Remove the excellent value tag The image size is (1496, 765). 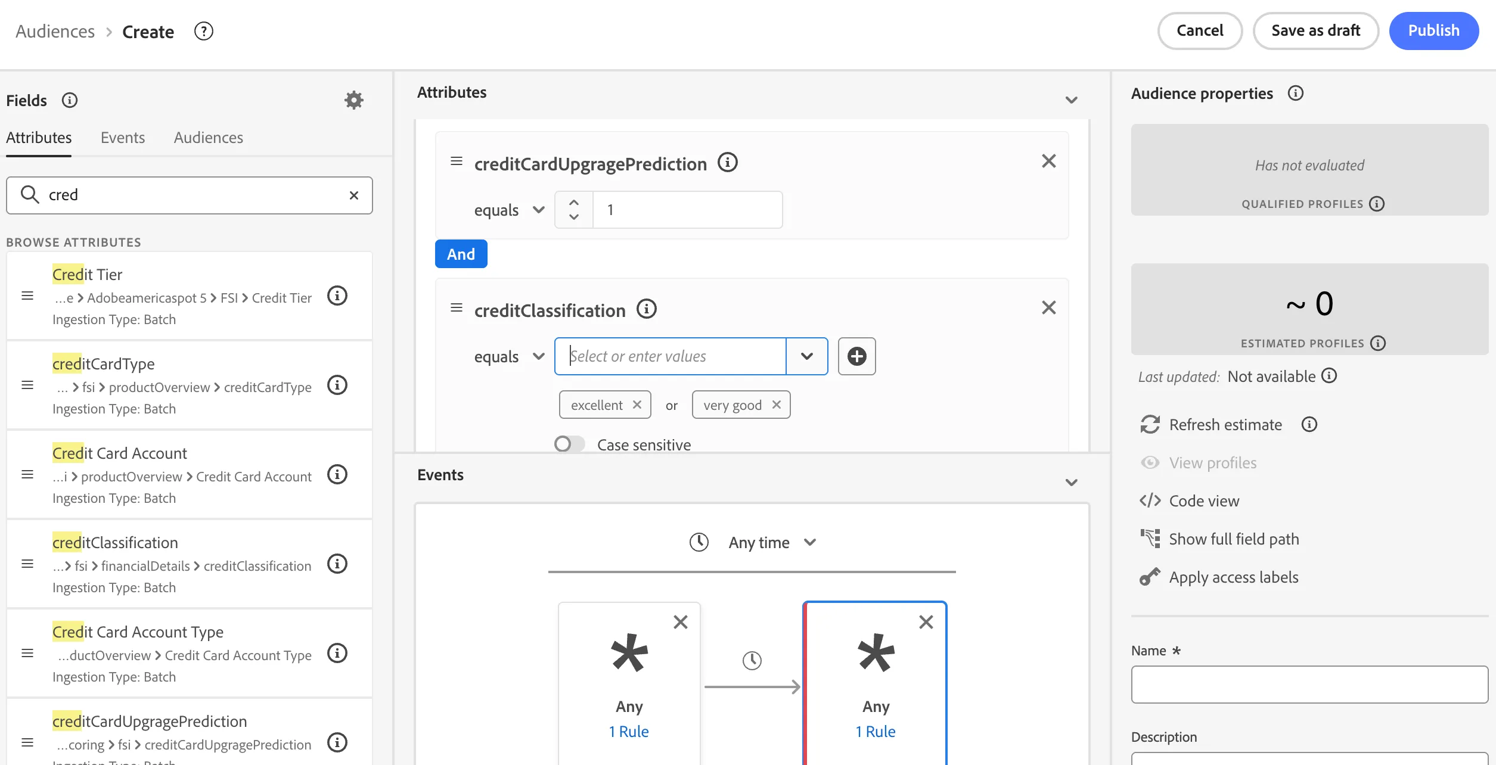point(637,405)
